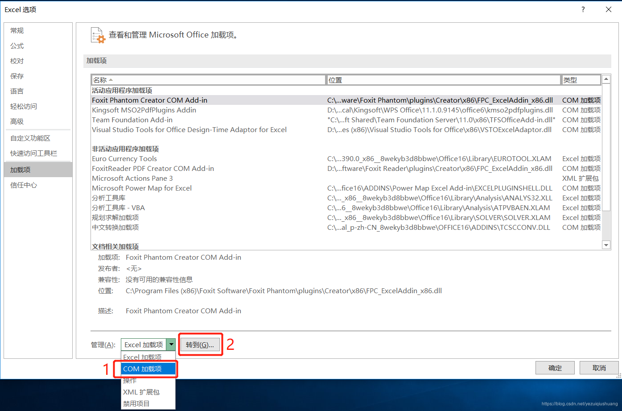Click the add-in list scrollbar down arrow
Viewport: 622px width, 411px height.
[x=606, y=245]
